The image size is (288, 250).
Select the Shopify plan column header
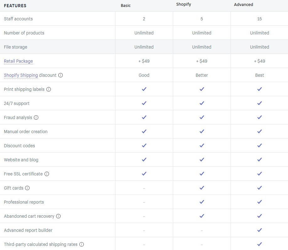point(184,4)
